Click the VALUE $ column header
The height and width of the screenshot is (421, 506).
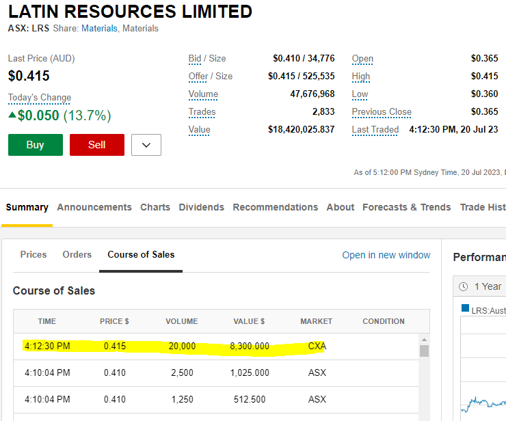[x=249, y=321]
